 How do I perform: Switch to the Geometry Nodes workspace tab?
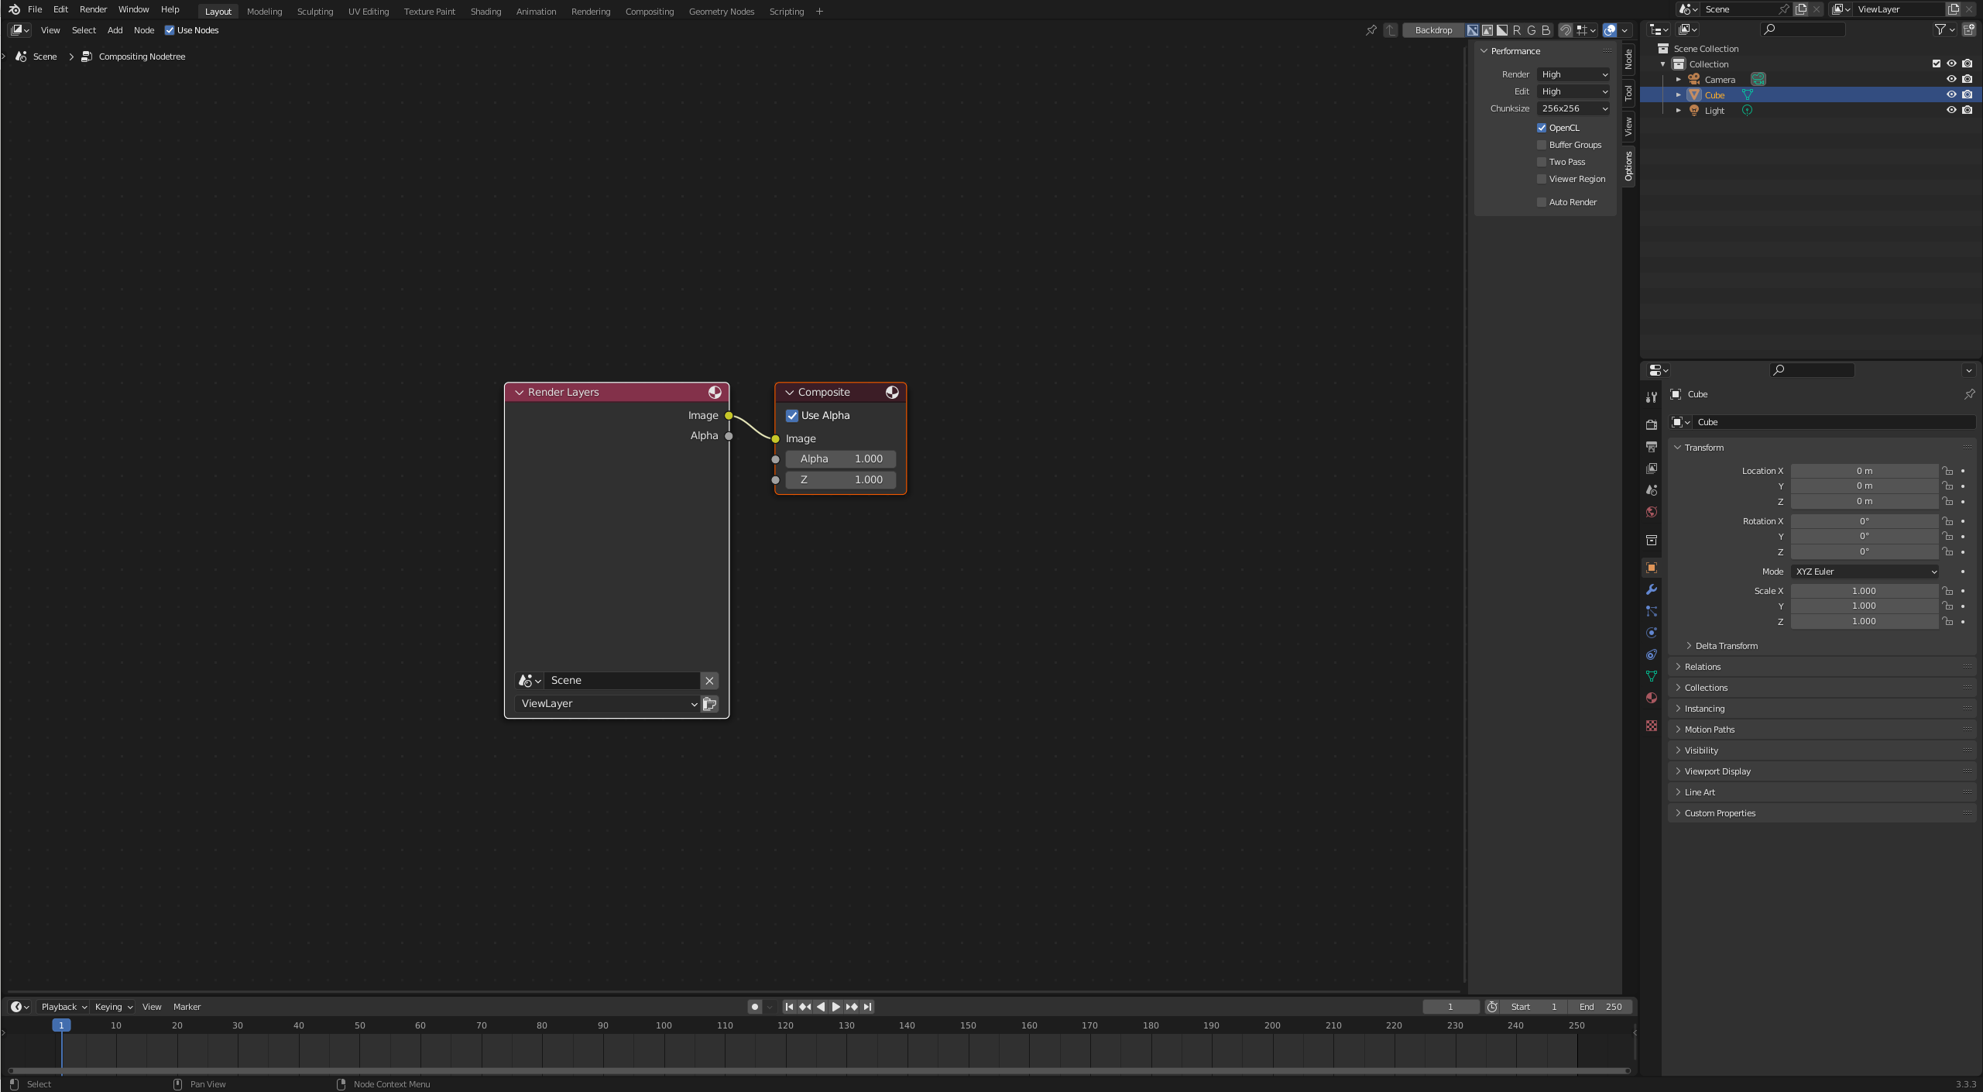click(721, 12)
